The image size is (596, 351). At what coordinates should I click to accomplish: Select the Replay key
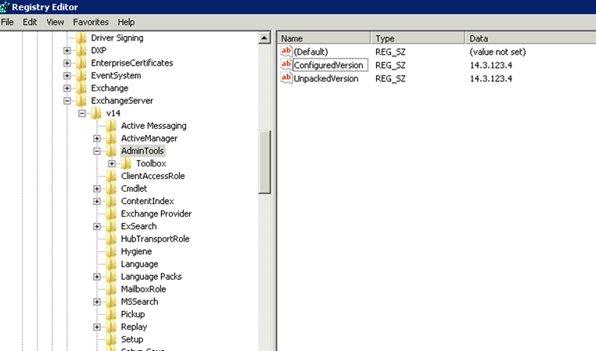click(x=134, y=327)
